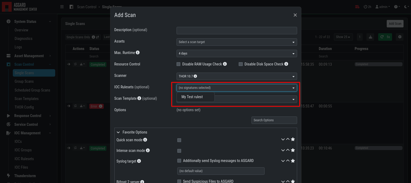The height and width of the screenshot is (183, 411).
Task: Open IOC Files in the sidebar
Action: coord(21,167)
